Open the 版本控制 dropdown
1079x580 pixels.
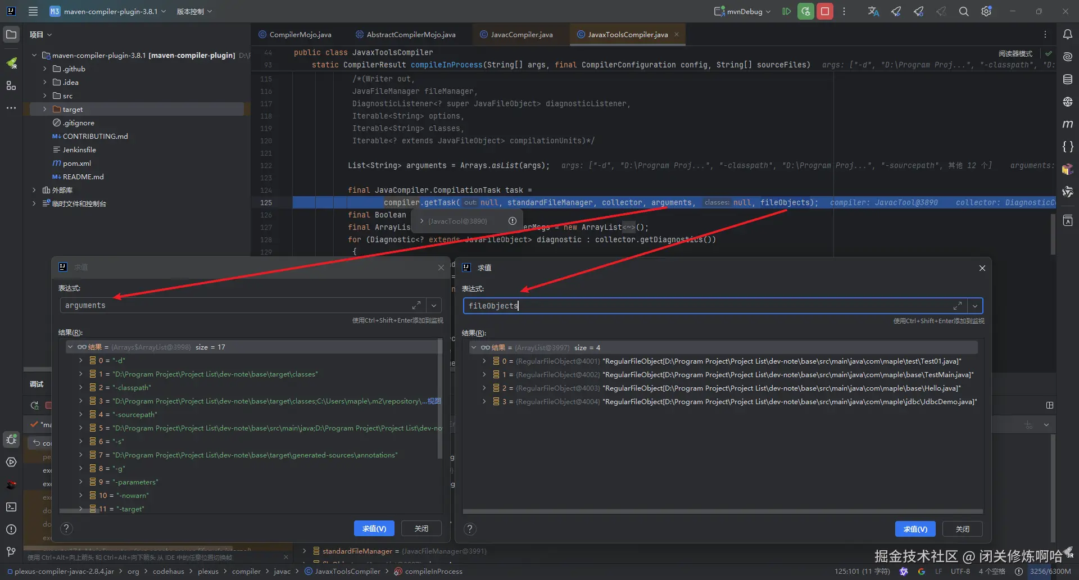coord(194,11)
